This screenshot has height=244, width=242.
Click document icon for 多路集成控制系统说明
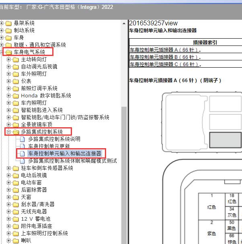23,139
